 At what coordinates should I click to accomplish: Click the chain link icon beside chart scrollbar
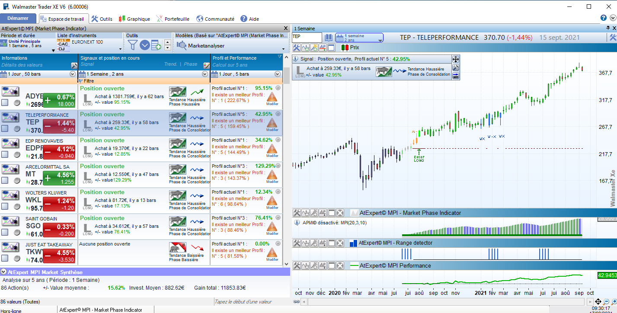click(x=297, y=302)
